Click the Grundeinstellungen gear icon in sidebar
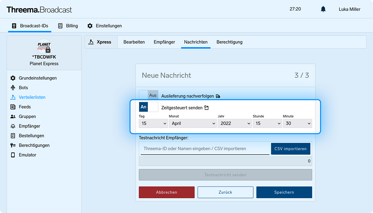The width and height of the screenshot is (373, 213). click(13, 78)
